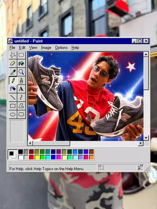157x209 pixels.
Task: Activate the Pick Color eyedropper
Action: pyautogui.click(x=13, y=72)
